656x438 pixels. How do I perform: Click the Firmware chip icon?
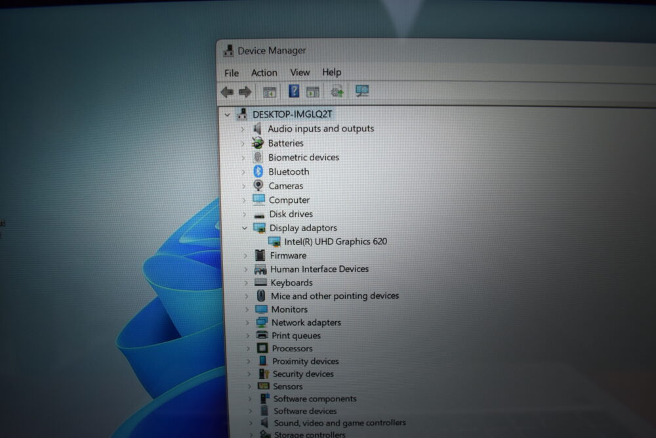pyautogui.click(x=260, y=255)
